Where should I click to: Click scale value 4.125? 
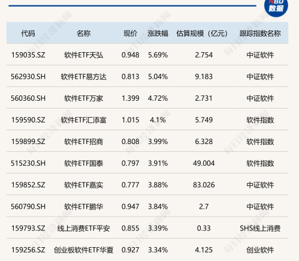[204, 250]
